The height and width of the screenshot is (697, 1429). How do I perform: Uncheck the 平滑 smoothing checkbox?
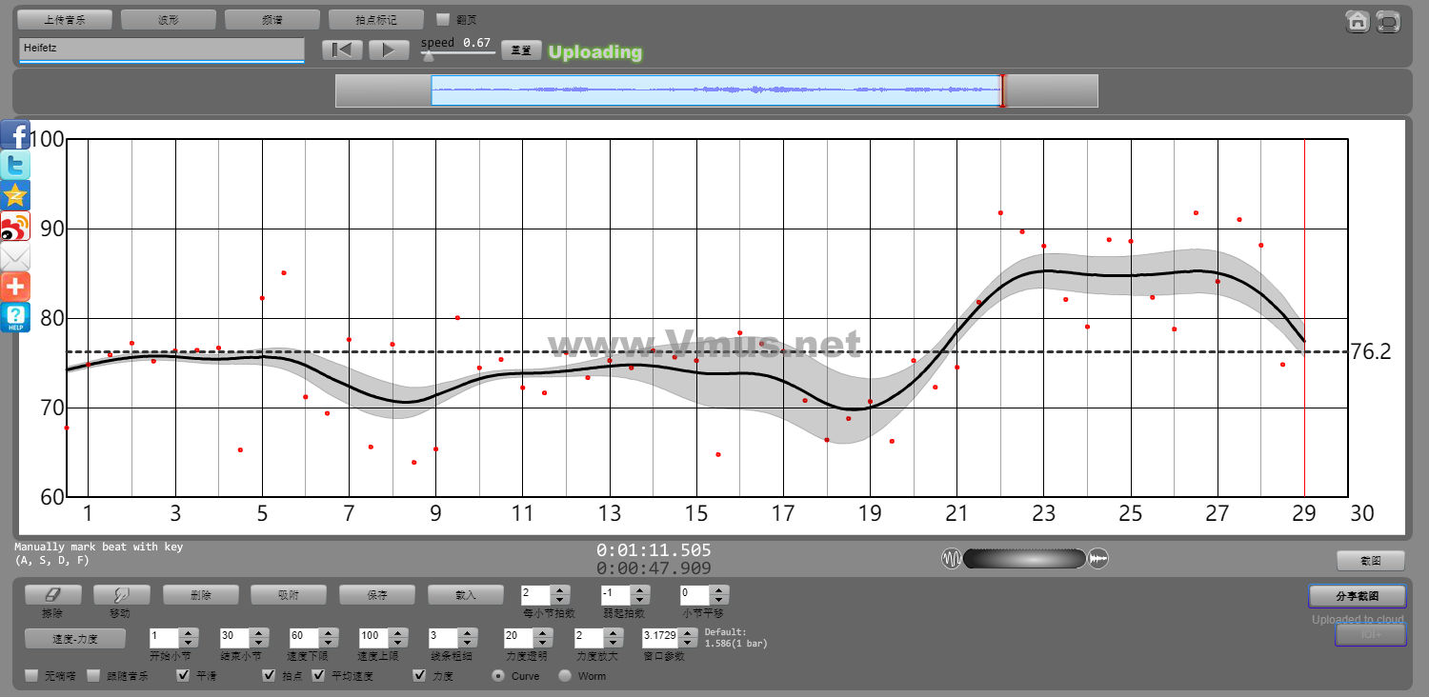[184, 676]
